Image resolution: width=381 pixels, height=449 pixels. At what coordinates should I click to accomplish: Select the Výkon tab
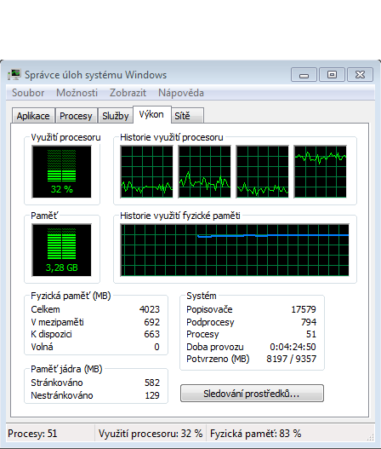[151, 114]
